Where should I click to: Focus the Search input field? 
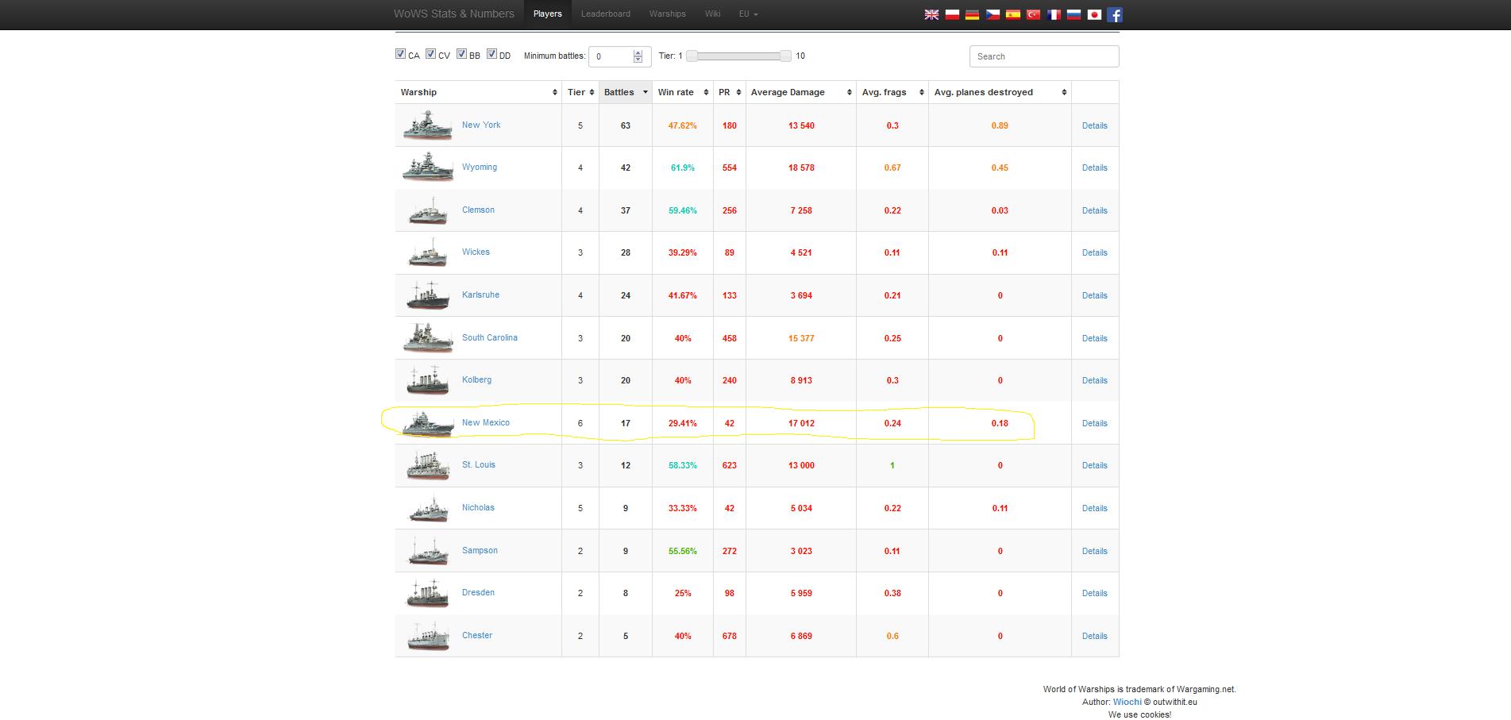point(1044,56)
